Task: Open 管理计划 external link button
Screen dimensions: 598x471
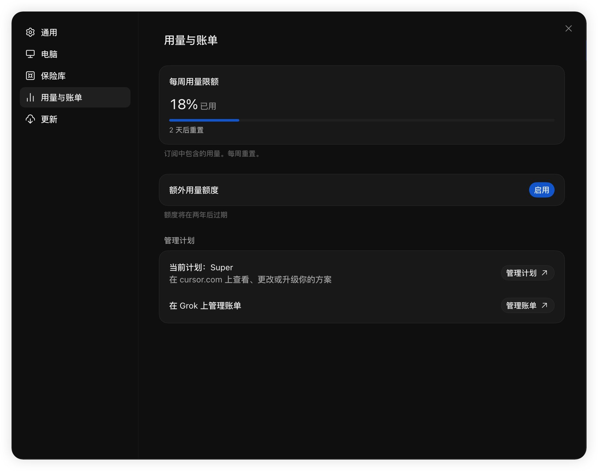Action: tap(527, 273)
